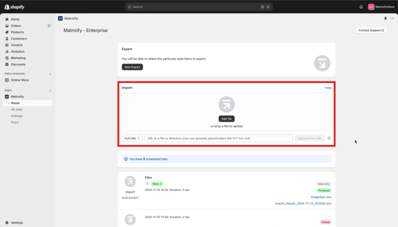Click the help question mark by Upload from URL

pos(329,138)
